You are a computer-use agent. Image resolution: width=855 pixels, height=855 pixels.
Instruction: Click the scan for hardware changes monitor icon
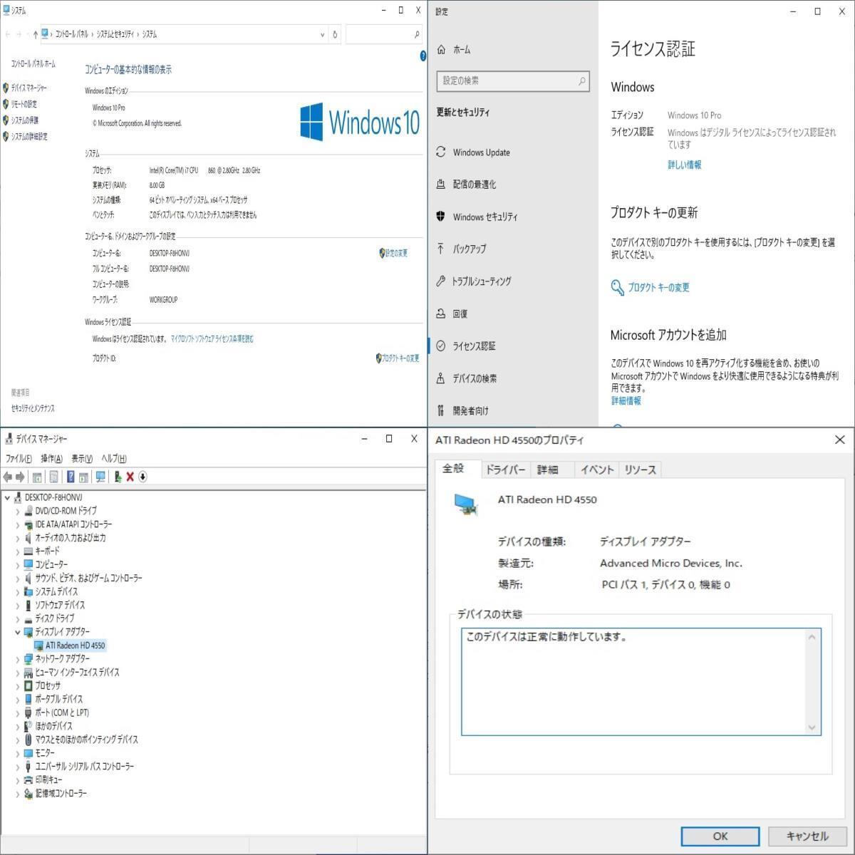pos(100,477)
